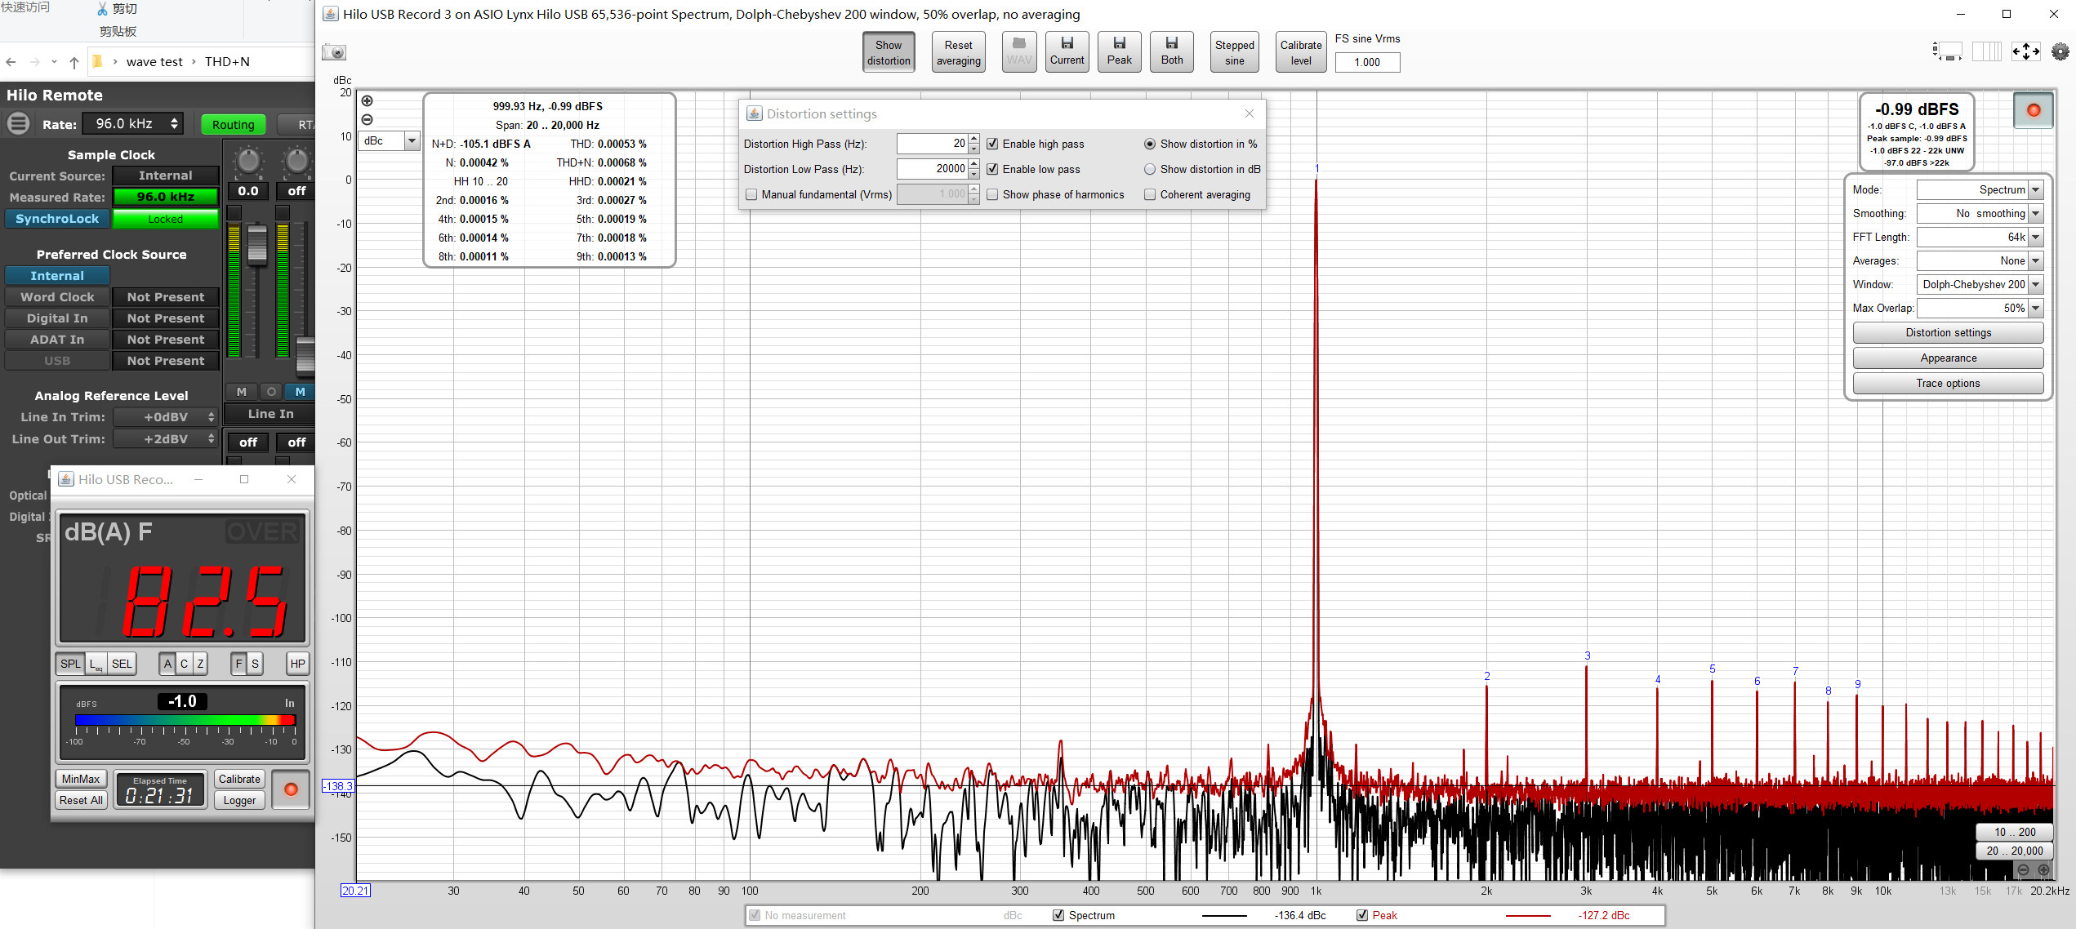The width and height of the screenshot is (2076, 929).
Task: Select SPL mode in meter window
Action: [70, 664]
